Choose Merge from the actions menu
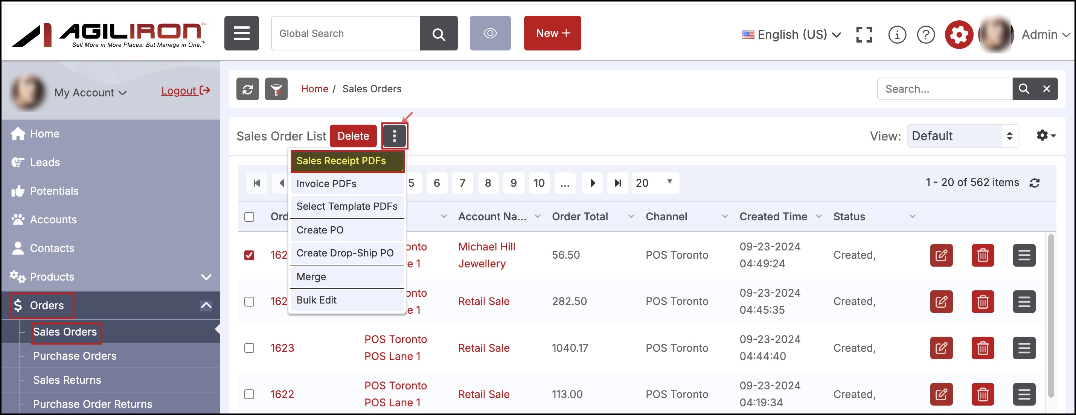This screenshot has height=415, width=1076. (x=347, y=277)
